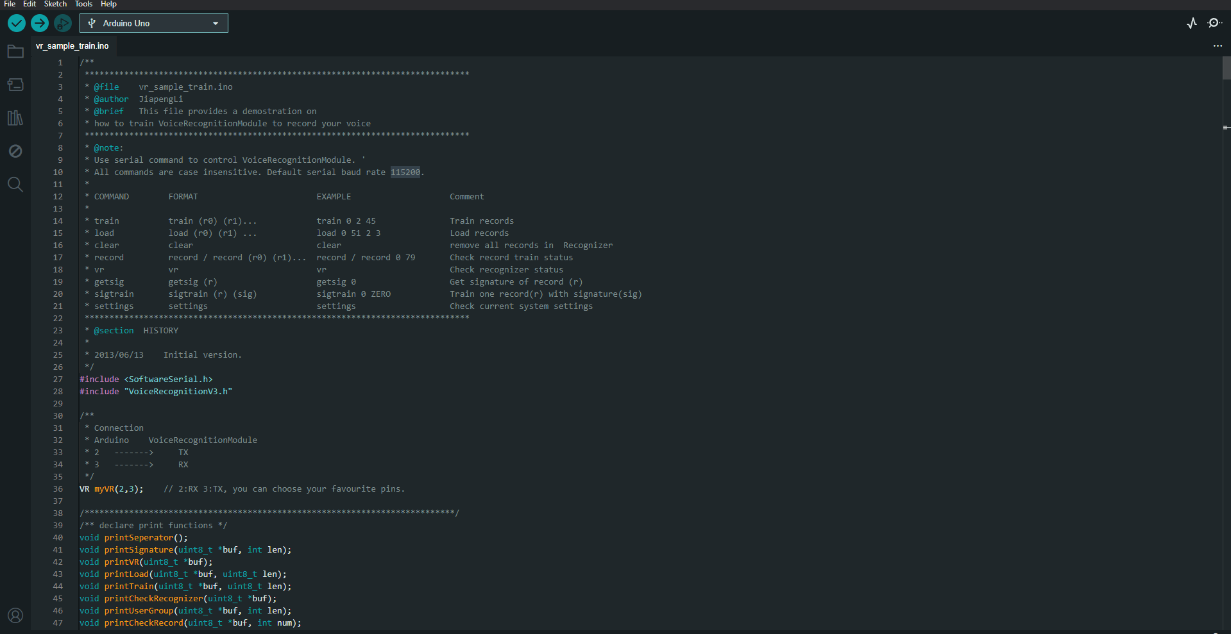Click the JiapengLi author name

coord(161,99)
